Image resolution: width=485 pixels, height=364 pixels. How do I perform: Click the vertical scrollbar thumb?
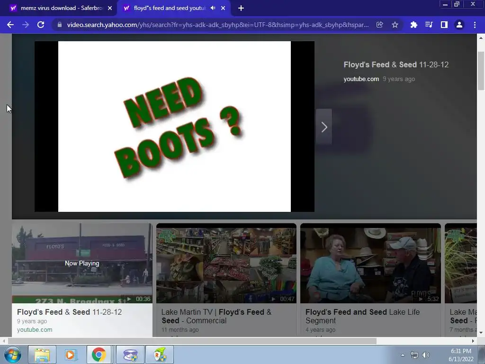(x=481, y=71)
